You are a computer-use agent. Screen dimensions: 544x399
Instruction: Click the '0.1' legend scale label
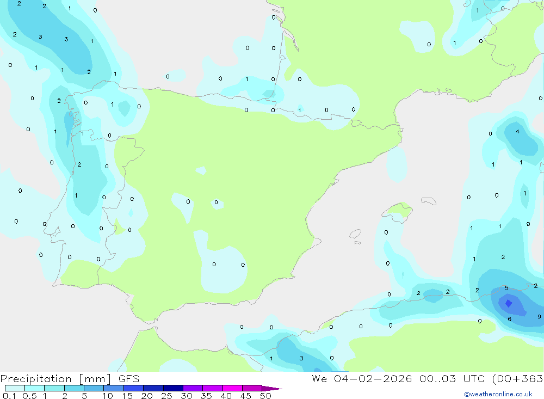[9, 396]
